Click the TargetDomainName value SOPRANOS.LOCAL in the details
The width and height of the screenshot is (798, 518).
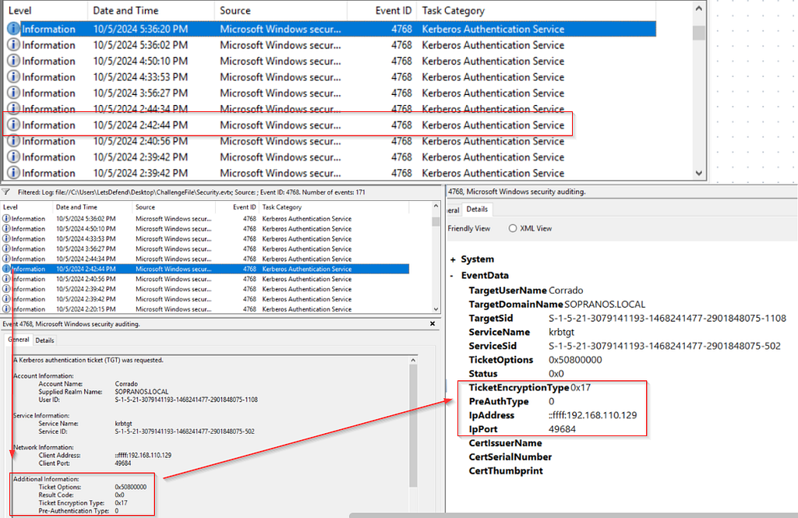(605, 305)
